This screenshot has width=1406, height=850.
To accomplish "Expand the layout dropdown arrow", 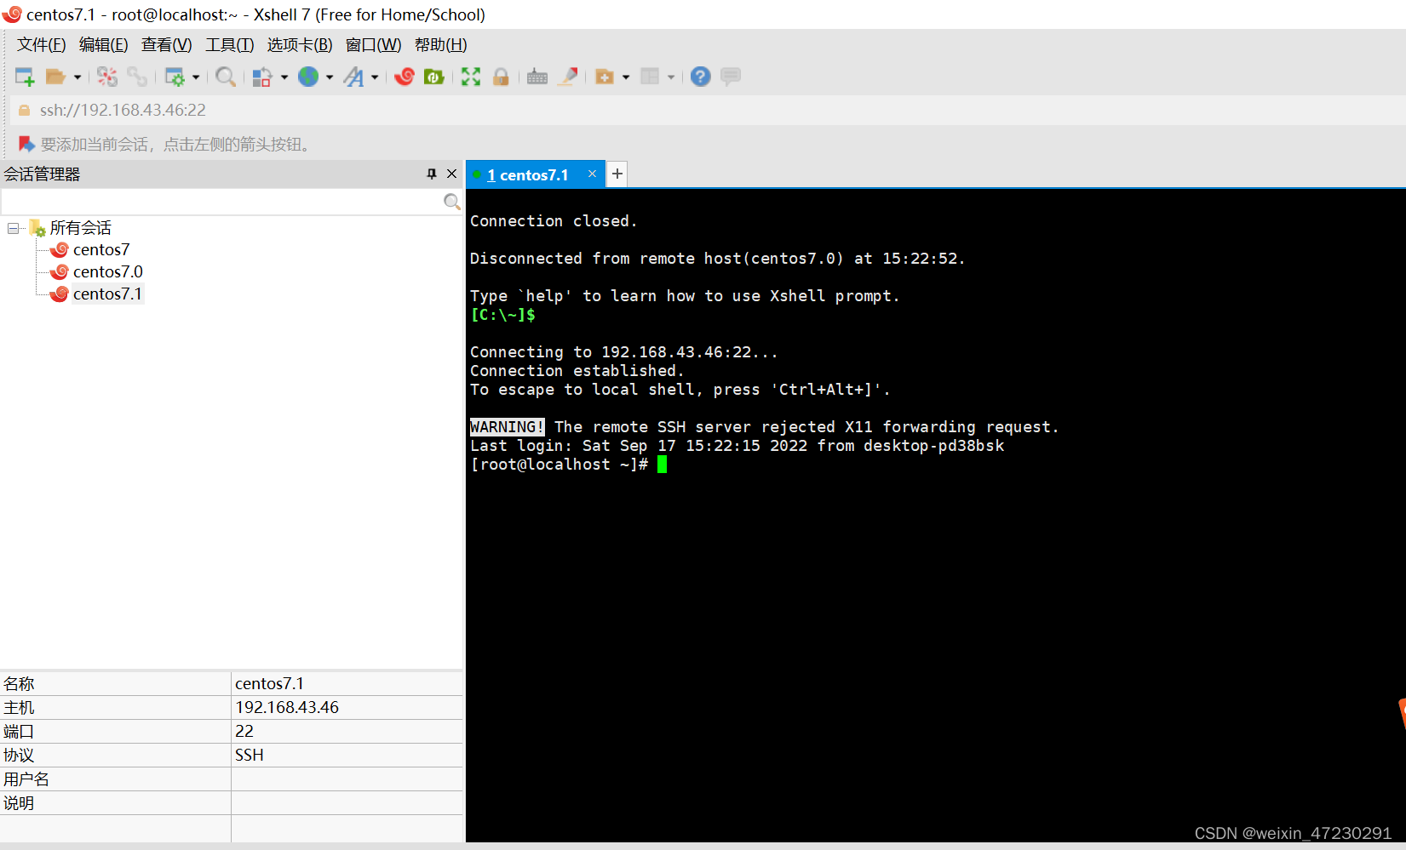I will pos(671,77).
